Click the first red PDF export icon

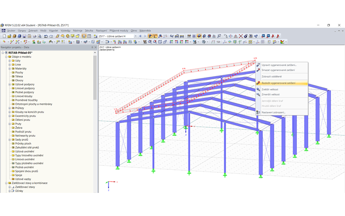click(273, 36)
